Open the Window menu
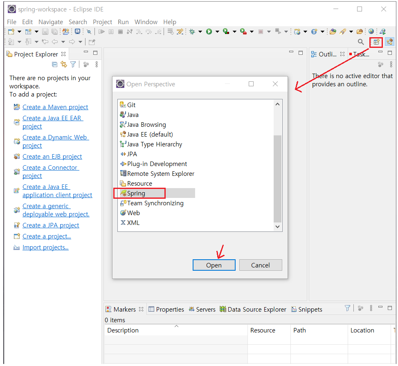The width and height of the screenshot is (398, 366). [x=146, y=22]
